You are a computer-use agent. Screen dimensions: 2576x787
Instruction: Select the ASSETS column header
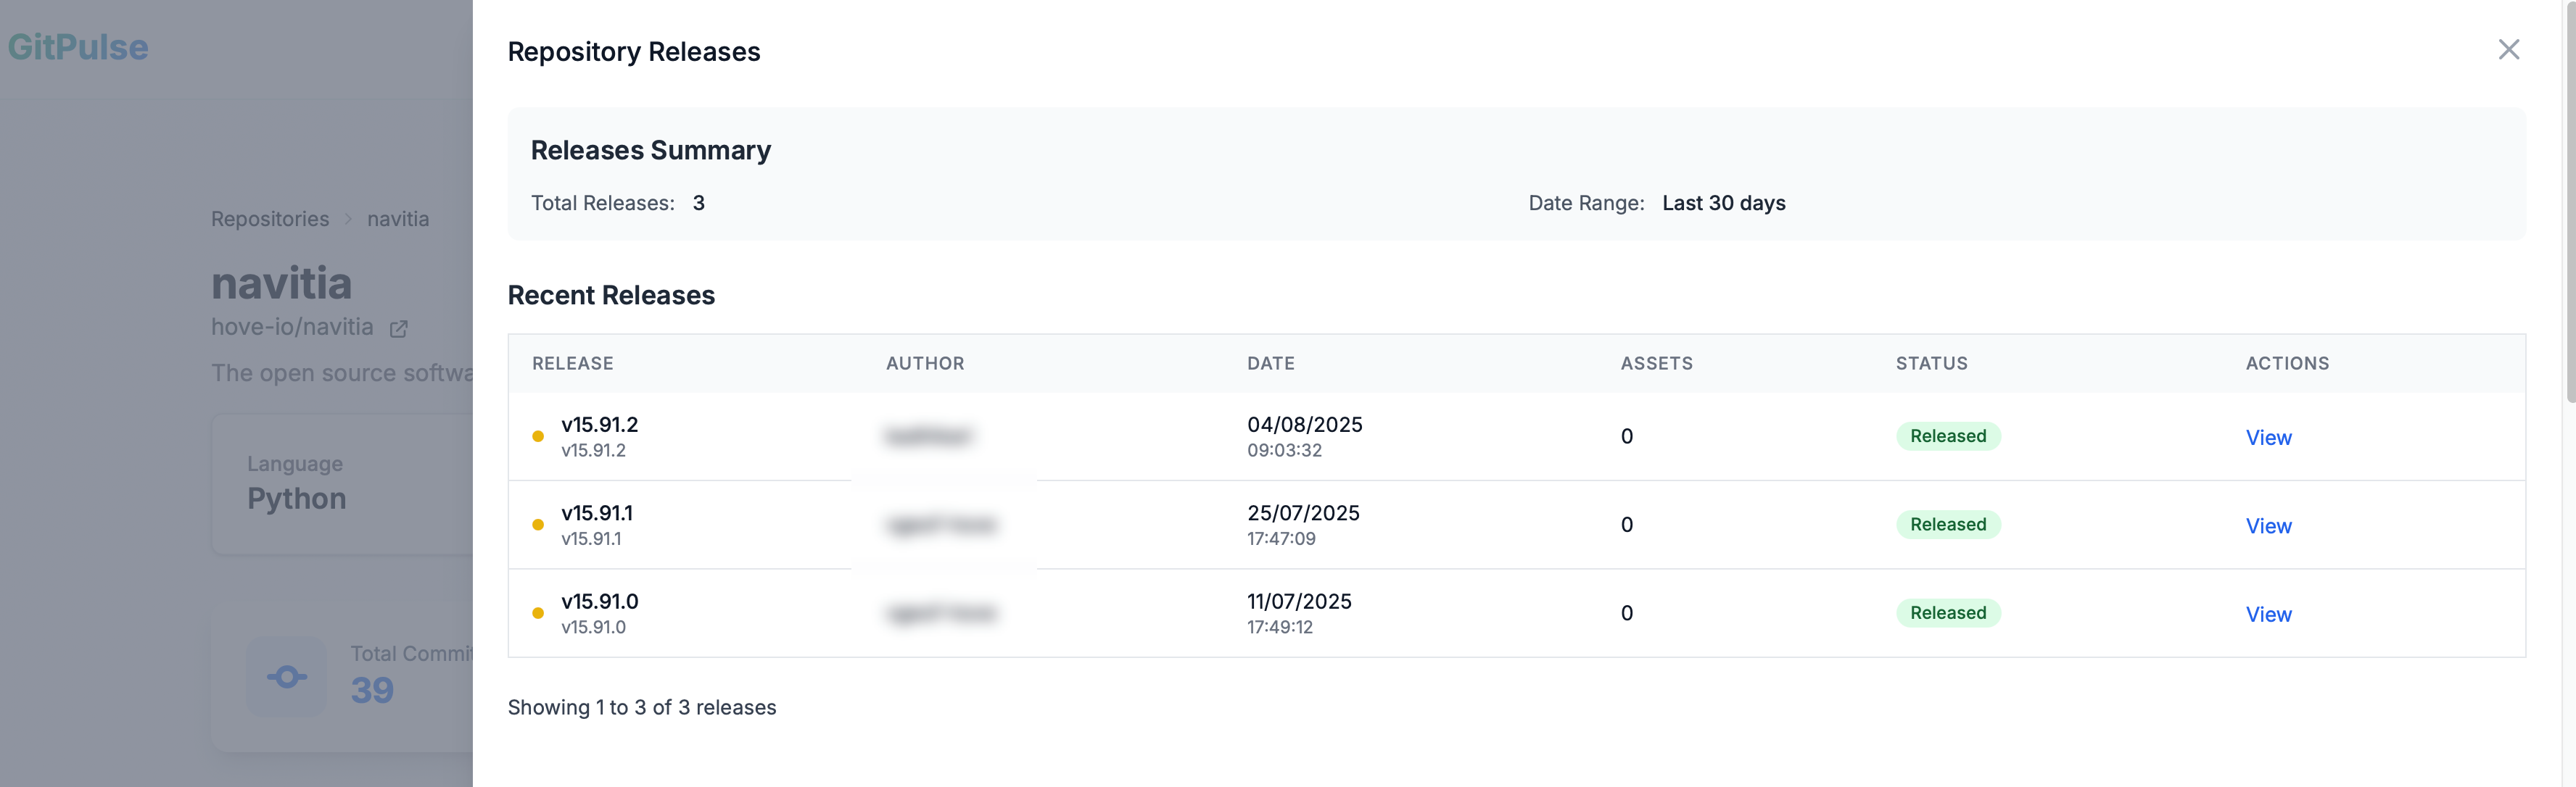point(1657,364)
